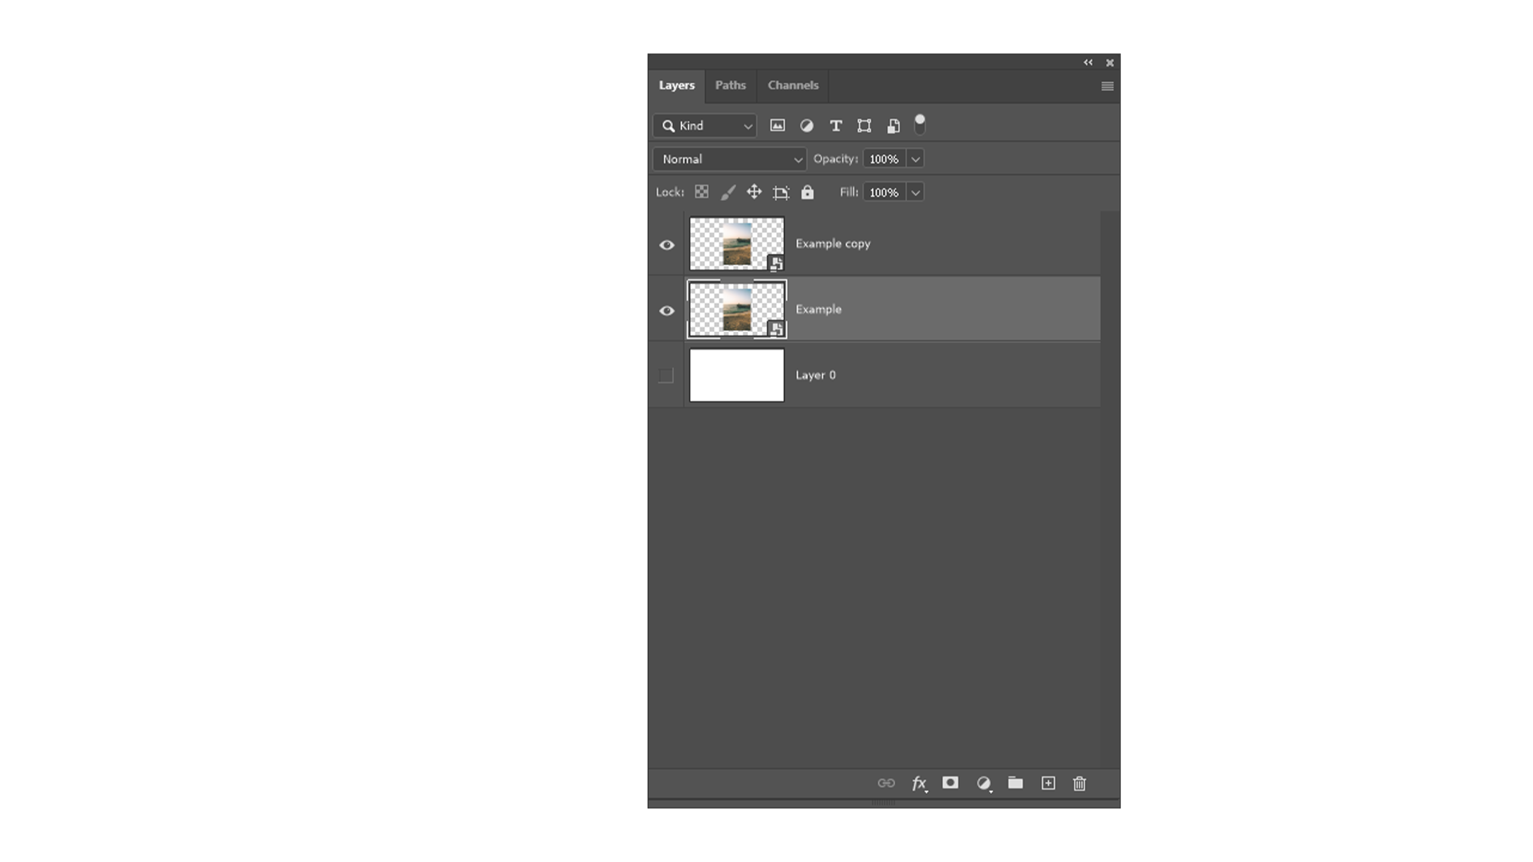1533x862 pixels.
Task: Expand the Opacity slider dropdown arrow
Action: [x=916, y=159]
